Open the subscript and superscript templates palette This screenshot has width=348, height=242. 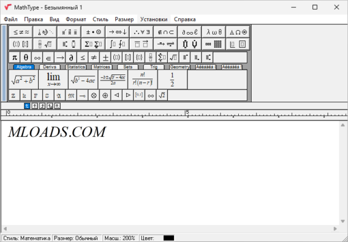(70, 44)
